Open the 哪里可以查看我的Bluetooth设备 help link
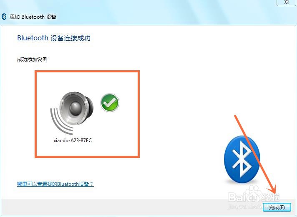Image resolution: width=297 pixels, height=217 pixels. pyautogui.click(x=55, y=184)
